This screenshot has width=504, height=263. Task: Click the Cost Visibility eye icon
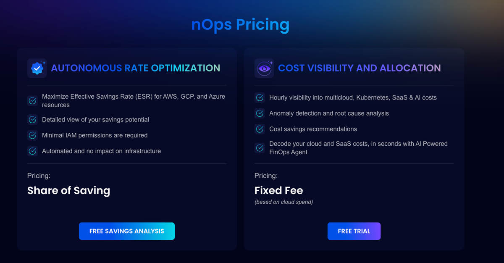coord(264,68)
